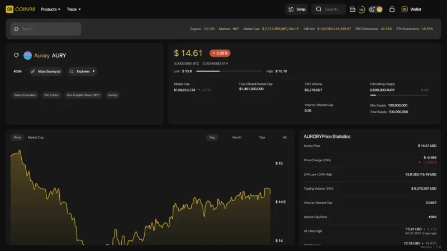Click the Max Supply 100,000,000 value
Image resolution: width=447 pixels, height=251 pixels.
[x=398, y=105]
